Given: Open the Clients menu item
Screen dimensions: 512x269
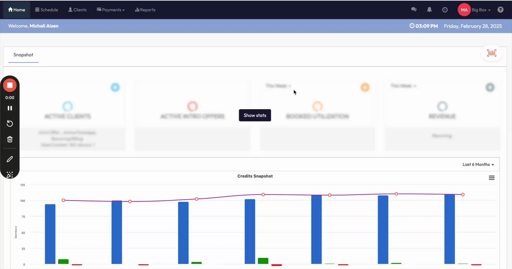Looking at the screenshot, I should (77, 10).
